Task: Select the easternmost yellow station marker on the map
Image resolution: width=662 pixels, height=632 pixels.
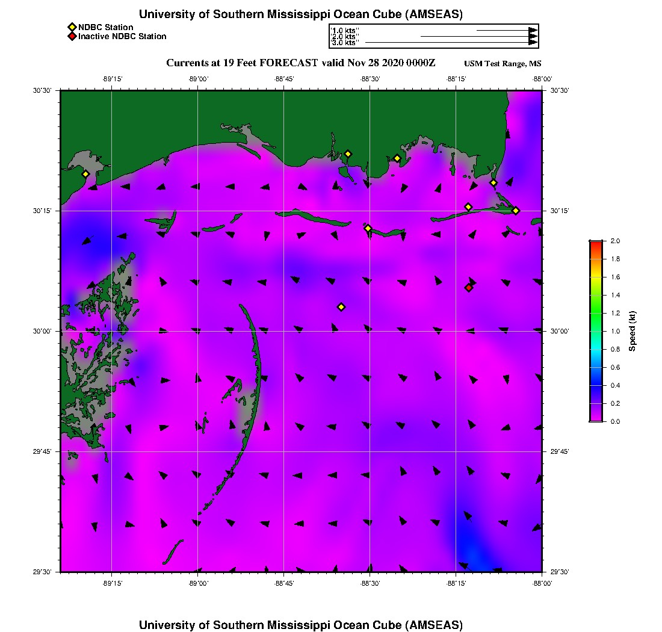Action: 516,210
